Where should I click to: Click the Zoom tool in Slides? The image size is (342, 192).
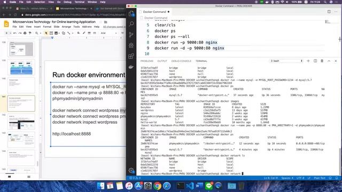[x=37, y=33]
